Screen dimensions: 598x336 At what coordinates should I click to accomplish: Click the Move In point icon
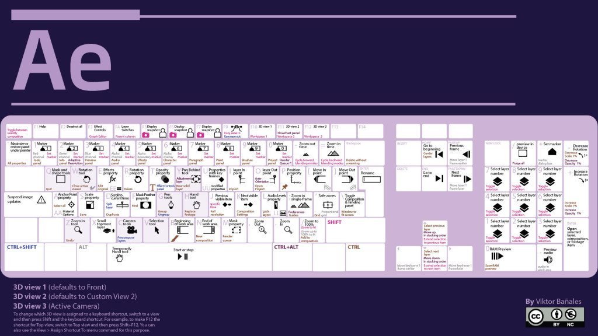319,180
